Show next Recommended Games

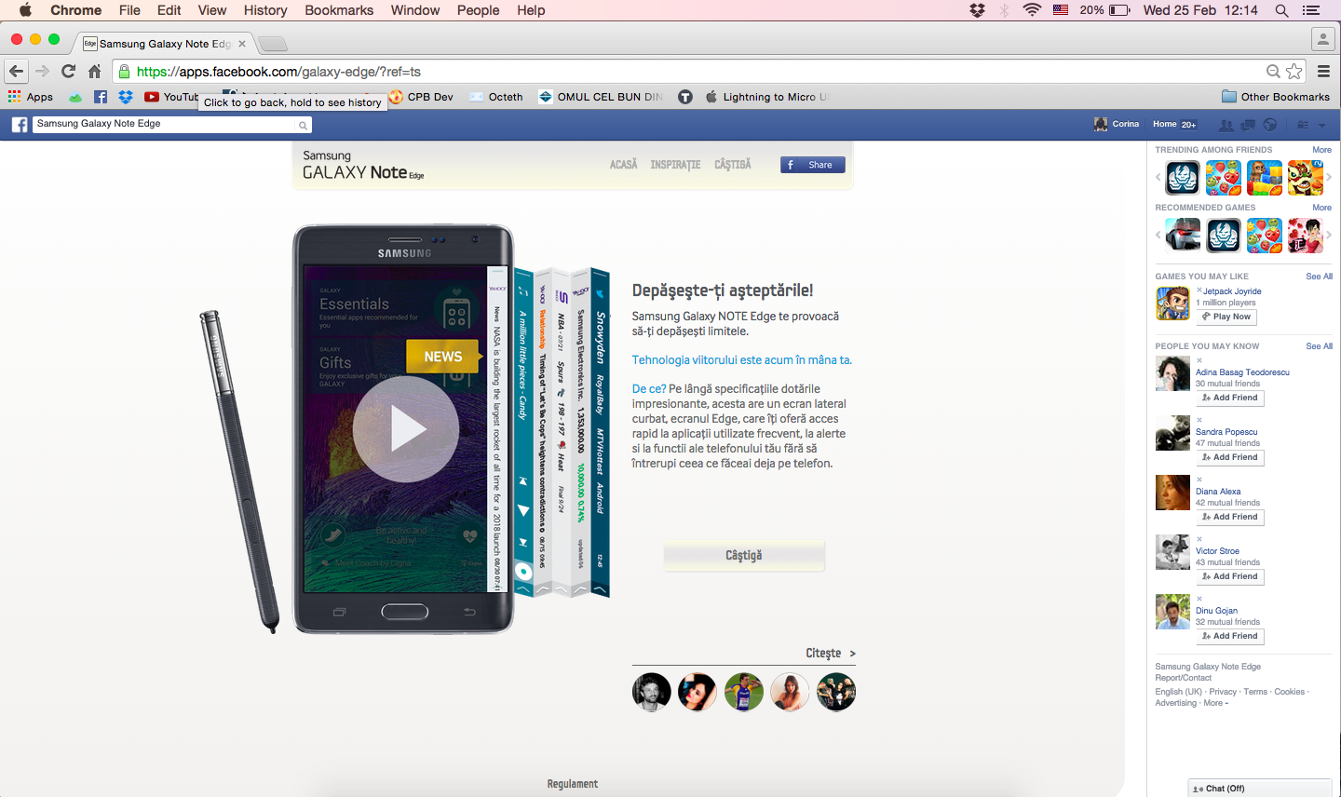click(1329, 236)
